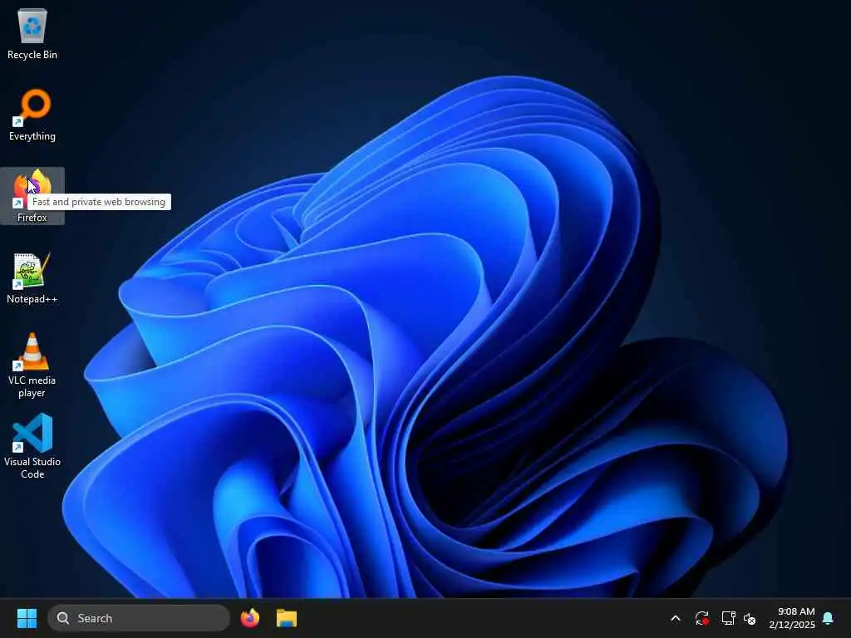
Task: Select the Notepad++ desktop shortcut
Action: pos(32,277)
